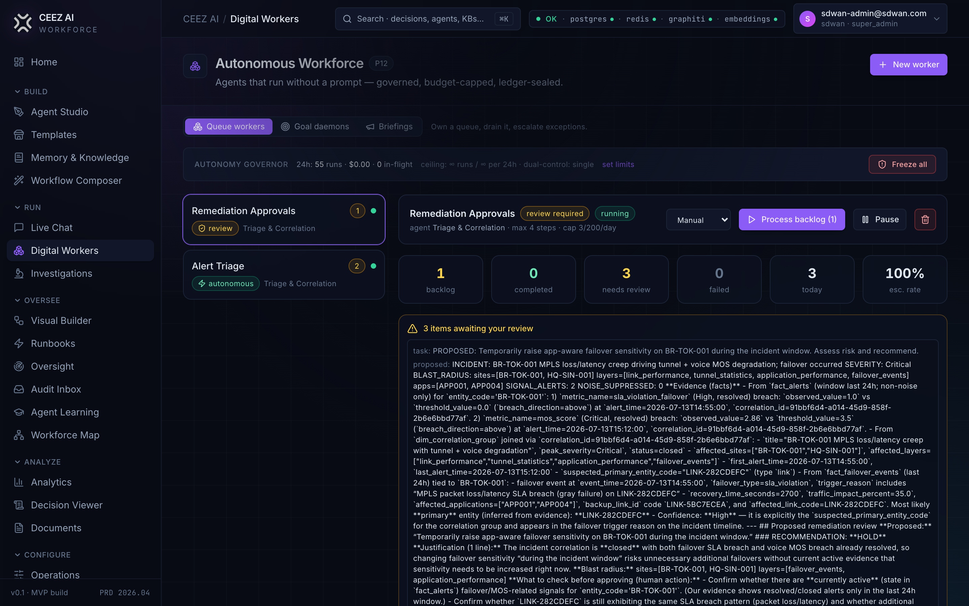Click "3 items awaiting your review" heading
The image size is (969, 606).
[x=478, y=329]
